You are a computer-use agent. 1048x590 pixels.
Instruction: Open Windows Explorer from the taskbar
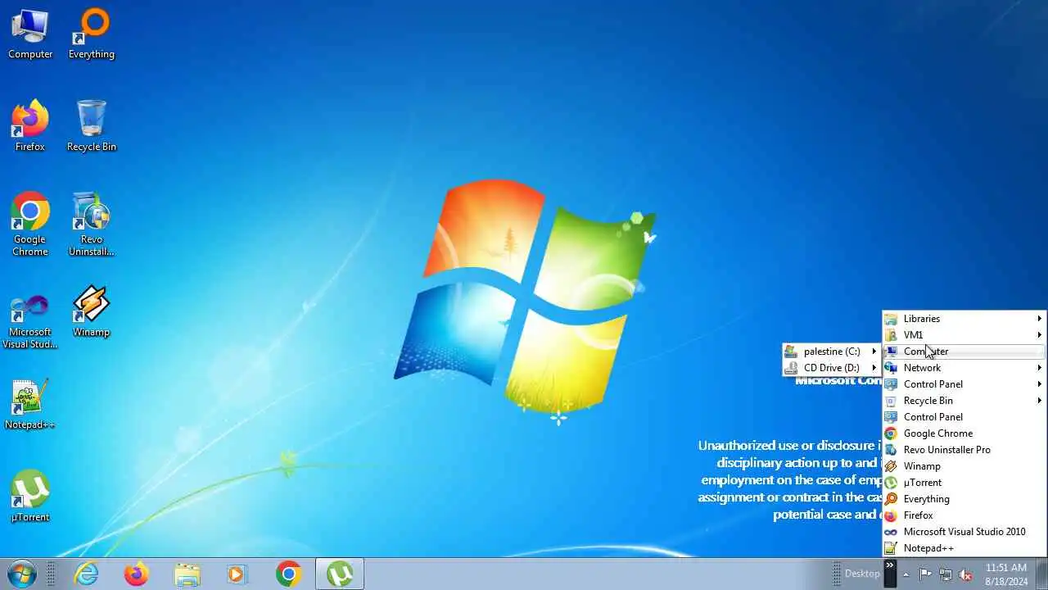pos(187,574)
